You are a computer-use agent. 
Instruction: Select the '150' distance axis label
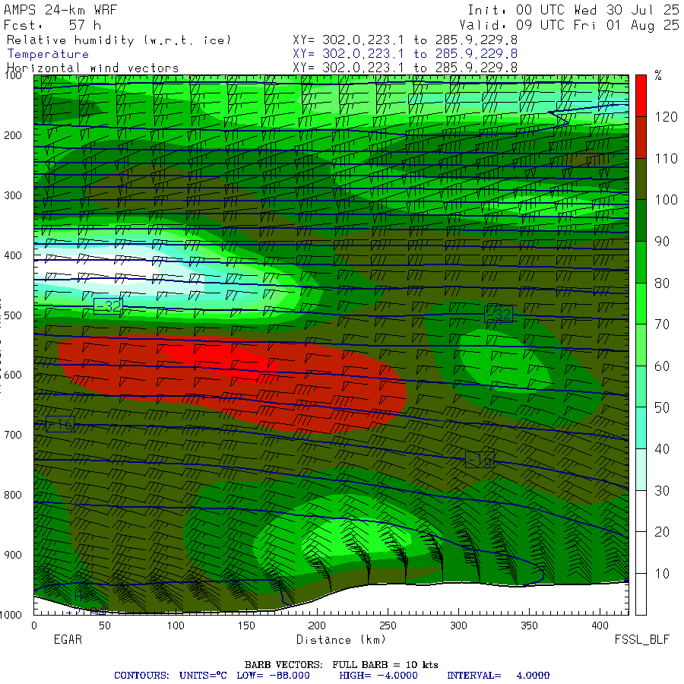[x=246, y=625]
